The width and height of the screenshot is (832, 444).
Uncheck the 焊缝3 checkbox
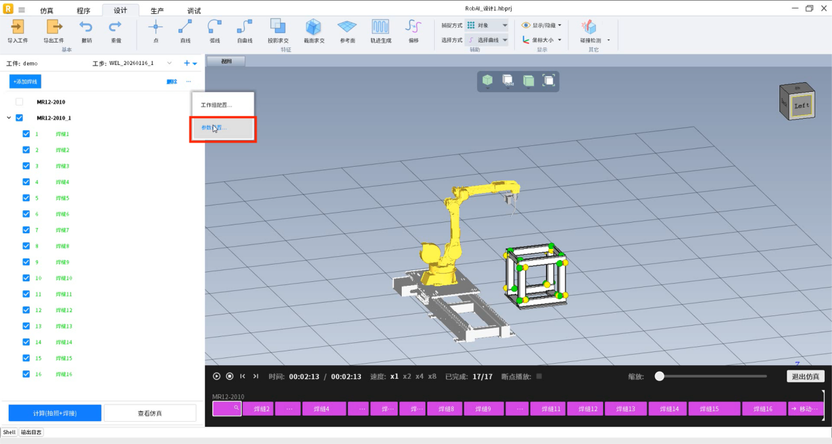[26, 166]
